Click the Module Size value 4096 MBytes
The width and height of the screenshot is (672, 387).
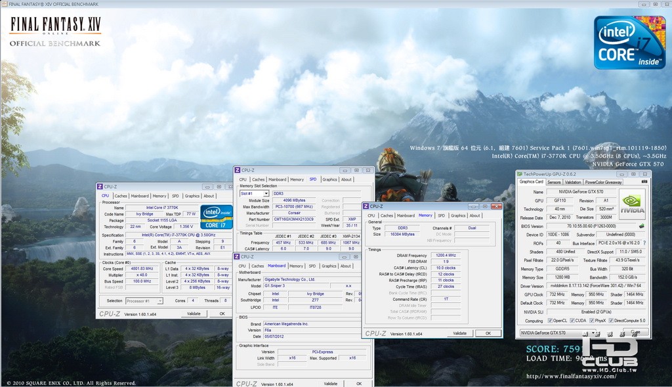point(293,200)
